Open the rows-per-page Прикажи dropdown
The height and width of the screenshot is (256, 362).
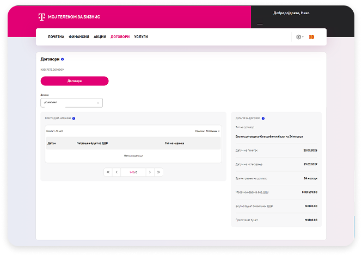click(213, 131)
